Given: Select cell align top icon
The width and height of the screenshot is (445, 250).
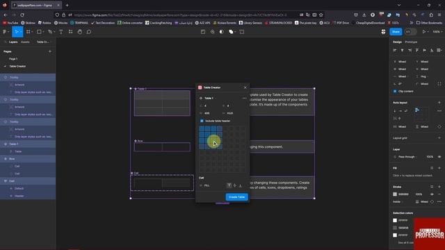Looking at the screenshot, I should pos(229,185).
